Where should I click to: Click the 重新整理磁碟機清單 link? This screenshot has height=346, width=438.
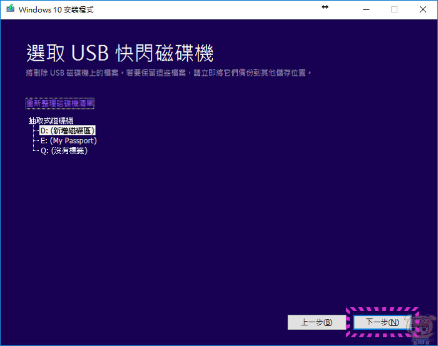(x=60, y=103)
